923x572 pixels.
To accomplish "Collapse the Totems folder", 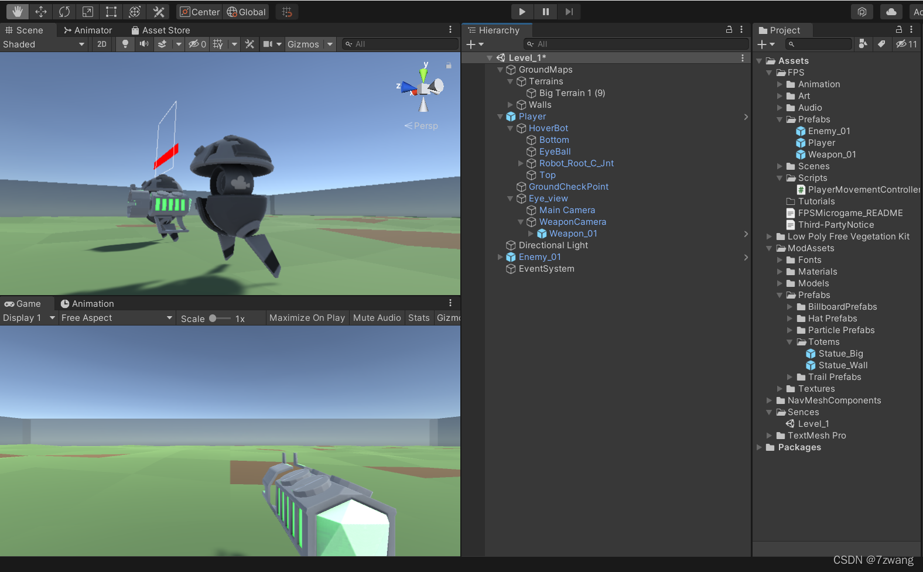I will pyautogui.click(x=789, y=342).
